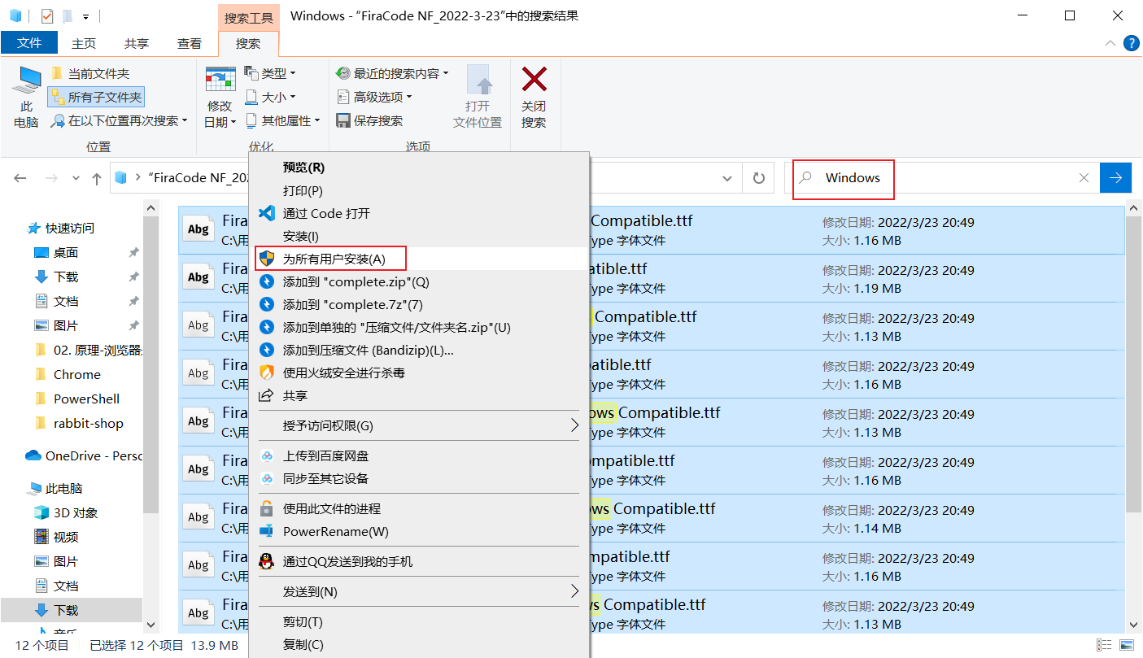The height and width of the screenshot is (658, 1143).
Task: Go back with the left arrow
Action: 20,178
